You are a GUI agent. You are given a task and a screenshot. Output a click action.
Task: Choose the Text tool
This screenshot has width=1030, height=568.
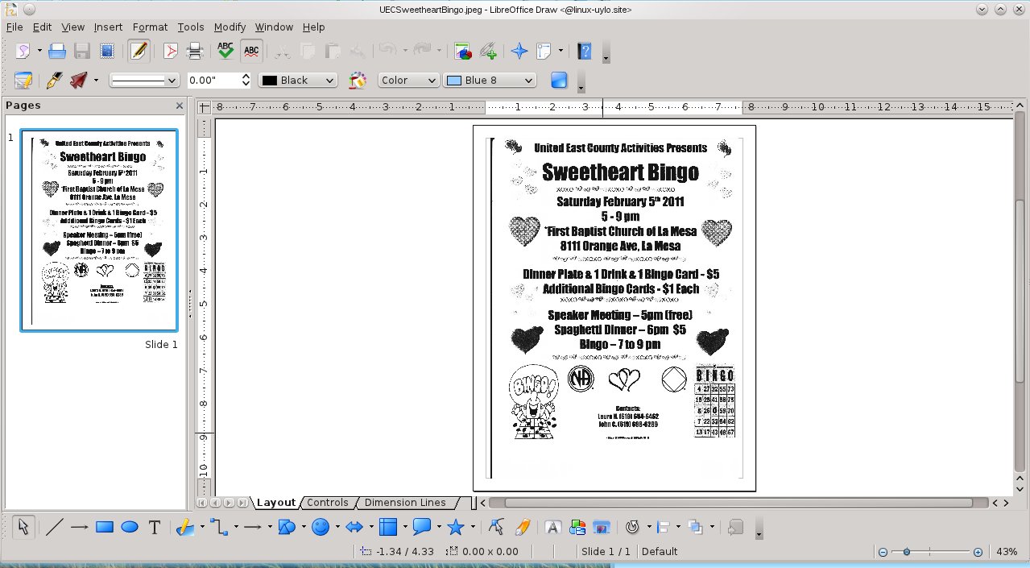[155, 528]
